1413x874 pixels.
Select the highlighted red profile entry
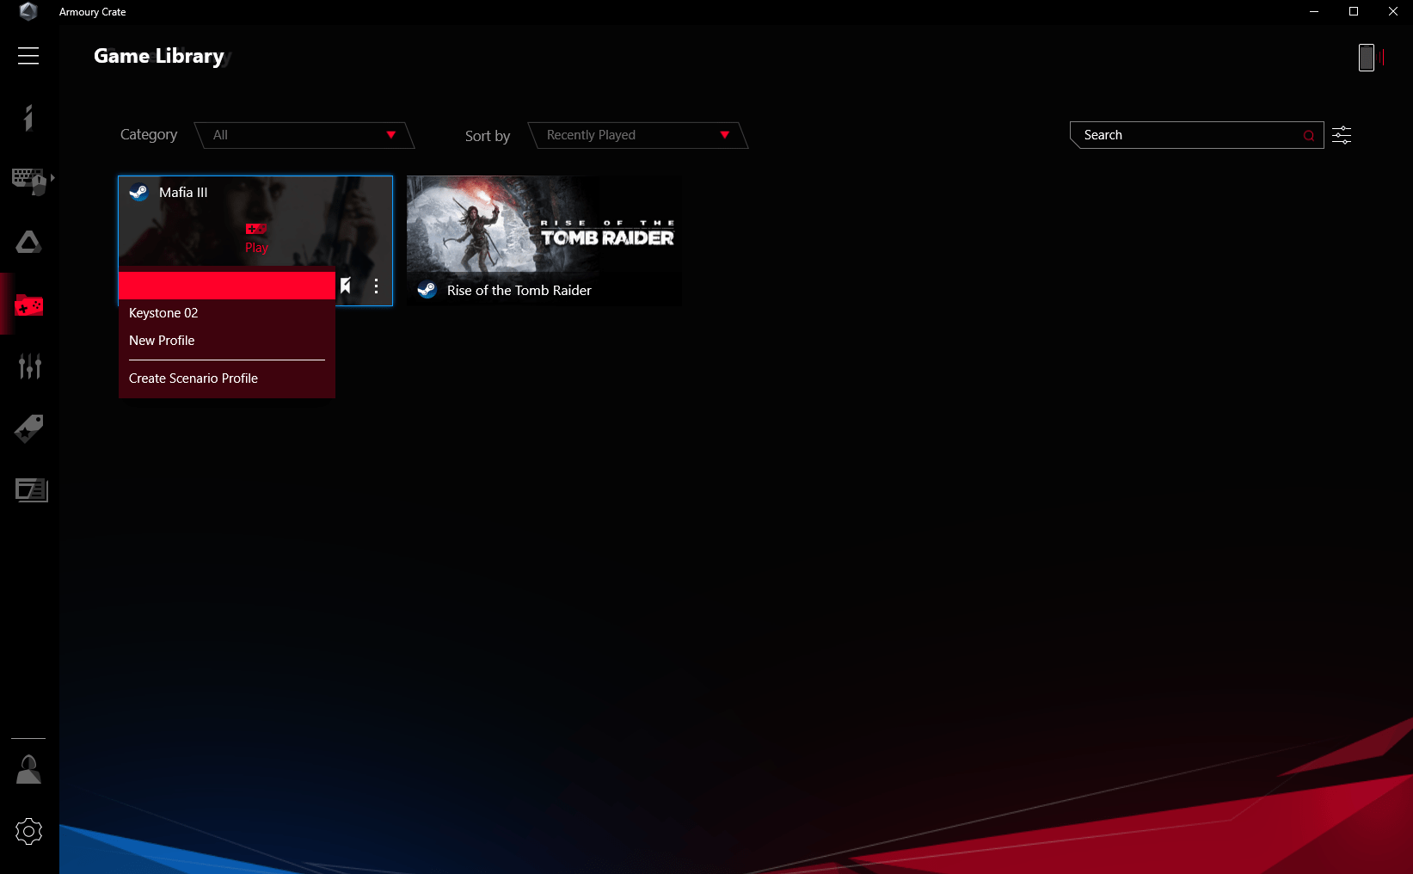tap(227, 286)
